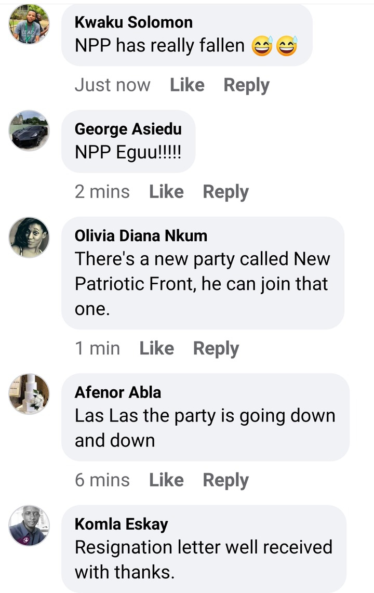This screenshot has height=593, width=374.
Task: Reply to Kwaku Solomon's comment
Action: (246, 85)
